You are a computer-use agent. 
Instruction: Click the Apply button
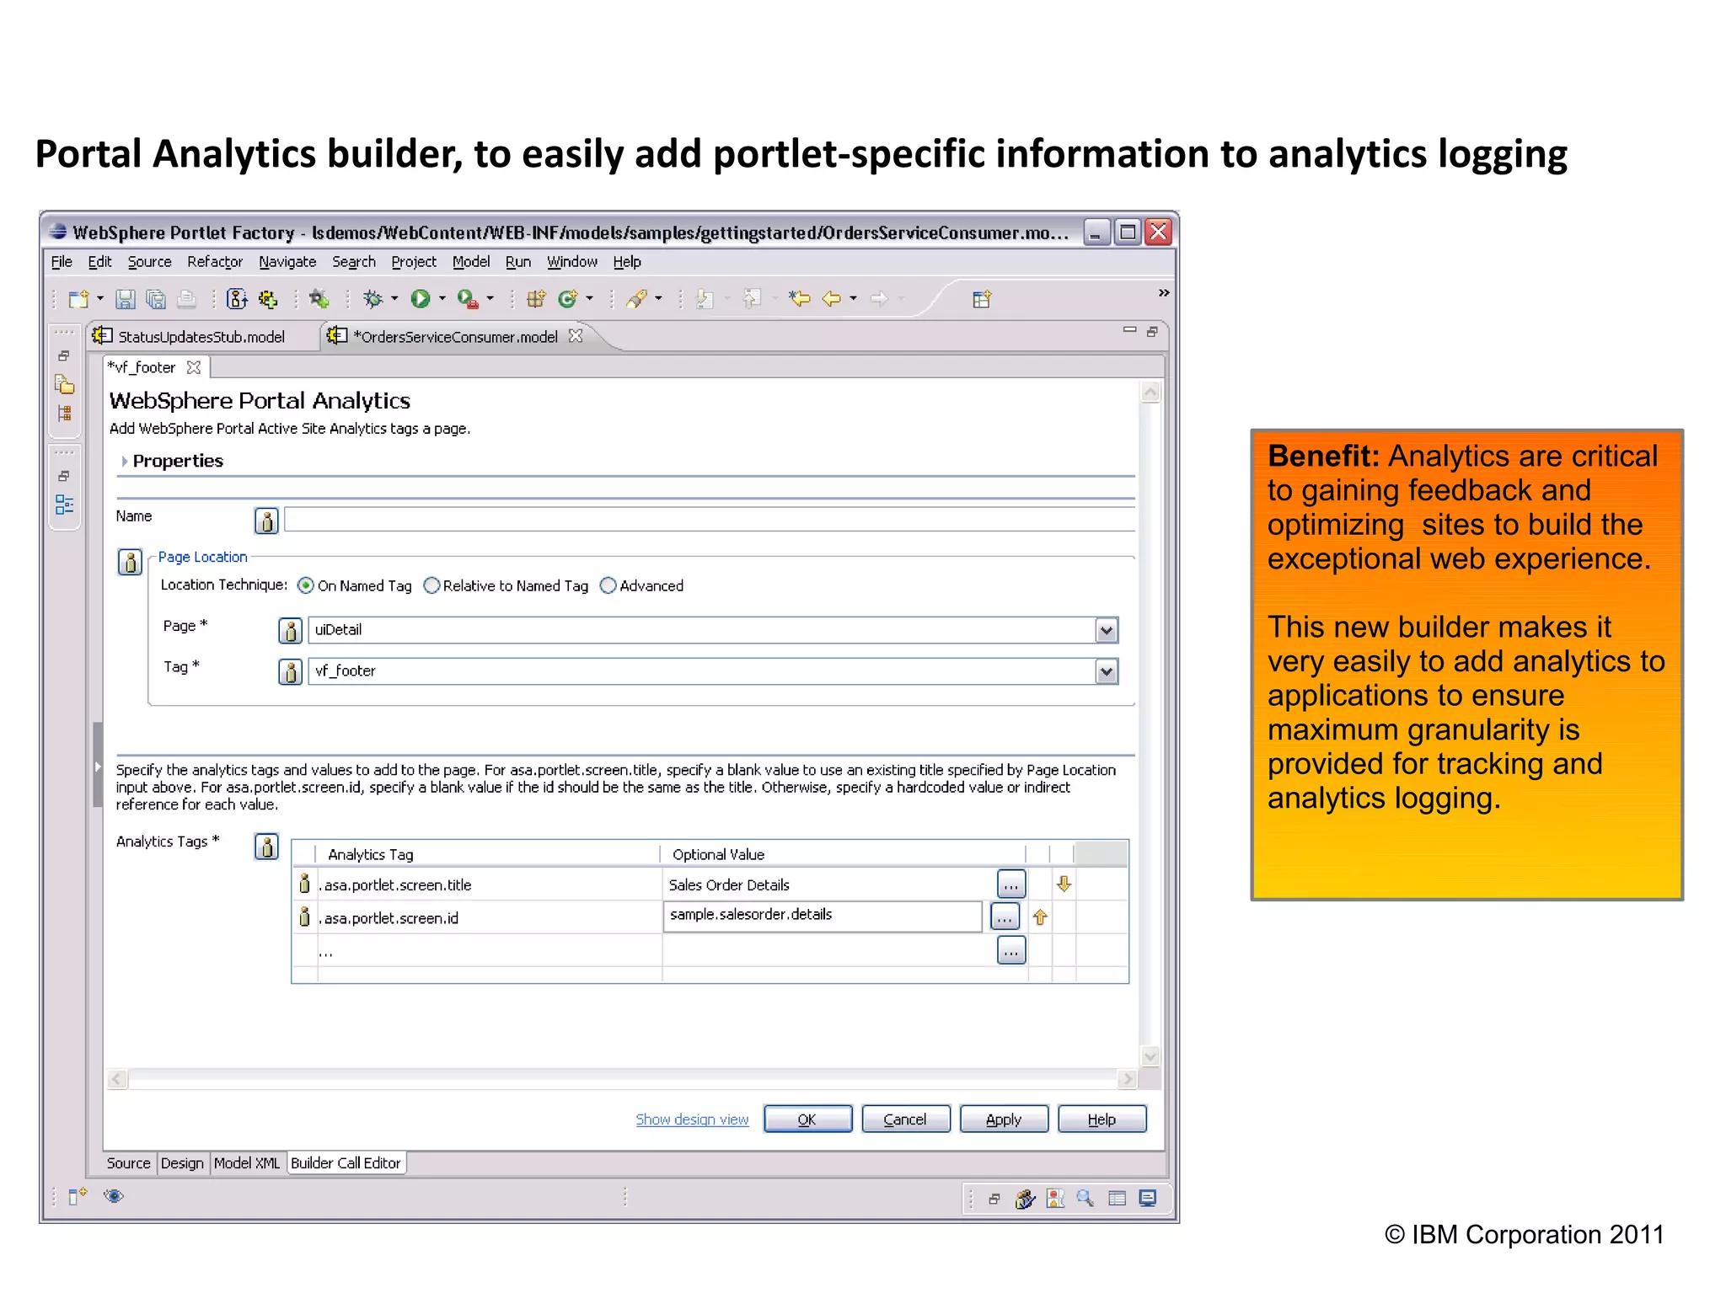click(x=1004, y=1119)
